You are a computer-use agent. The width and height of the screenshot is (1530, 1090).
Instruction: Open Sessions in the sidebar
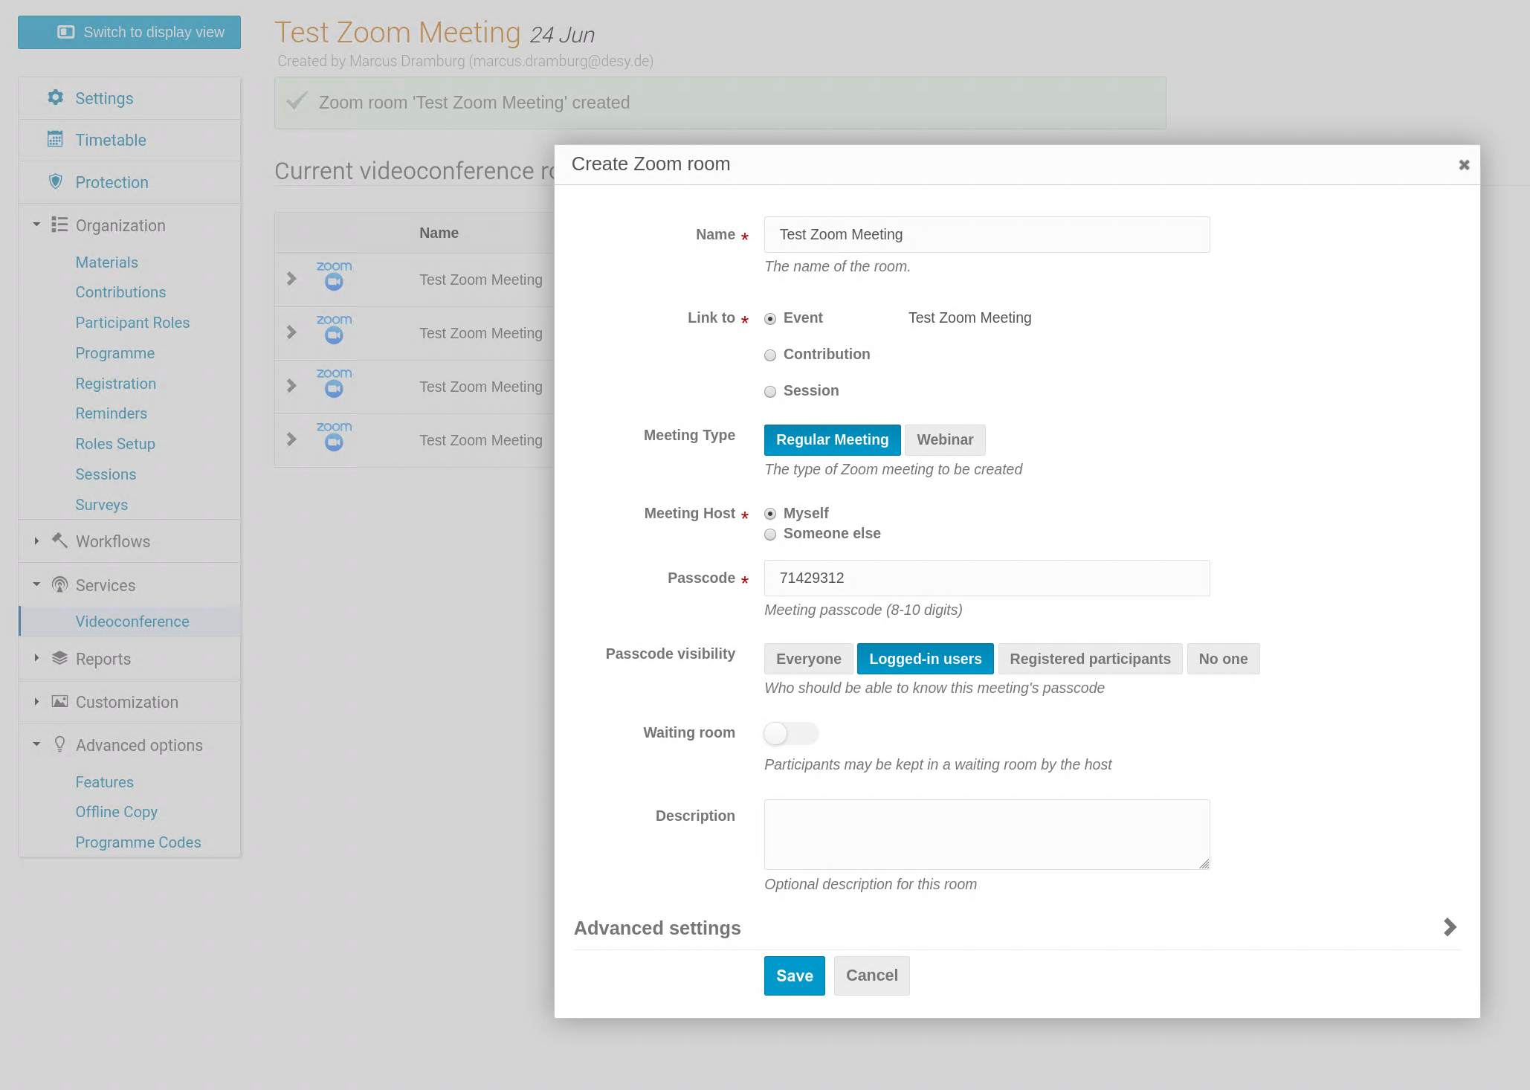(106, 474)
